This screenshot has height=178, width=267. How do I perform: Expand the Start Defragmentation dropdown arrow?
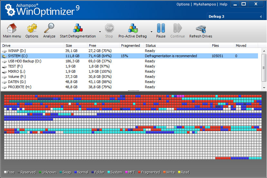(x=100, y=32)
